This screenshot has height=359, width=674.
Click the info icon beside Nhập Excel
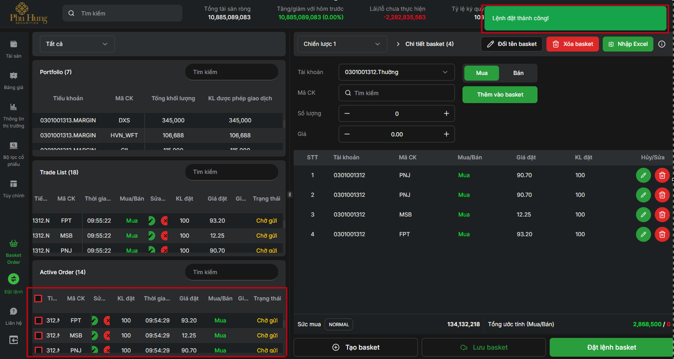[662, 44]
